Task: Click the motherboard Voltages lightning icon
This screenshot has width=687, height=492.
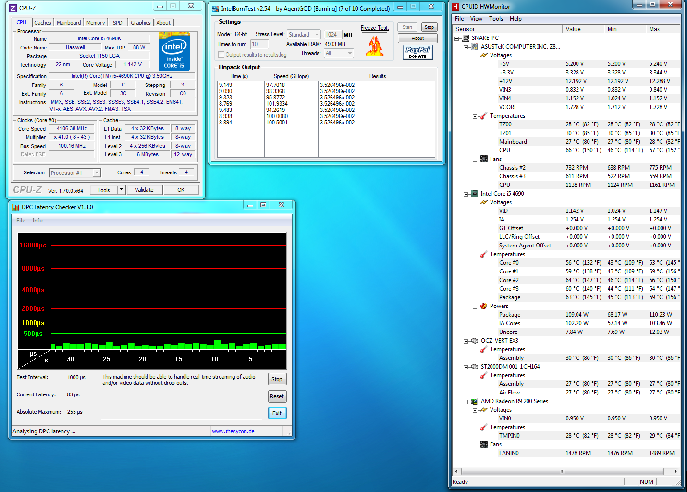Action: click(x=484, y=55)
